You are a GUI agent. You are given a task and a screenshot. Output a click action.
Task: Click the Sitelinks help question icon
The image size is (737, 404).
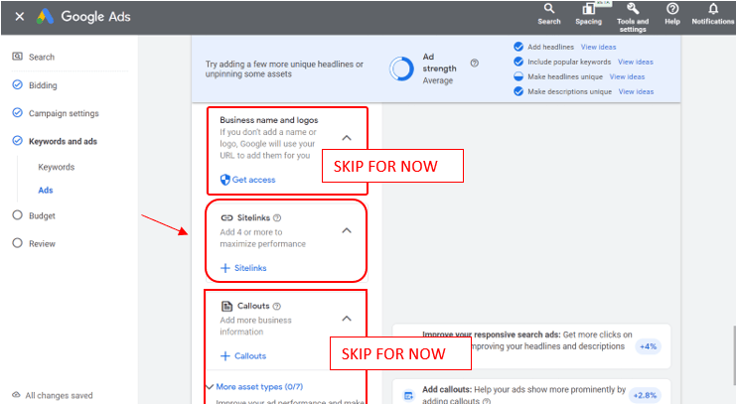277,217
